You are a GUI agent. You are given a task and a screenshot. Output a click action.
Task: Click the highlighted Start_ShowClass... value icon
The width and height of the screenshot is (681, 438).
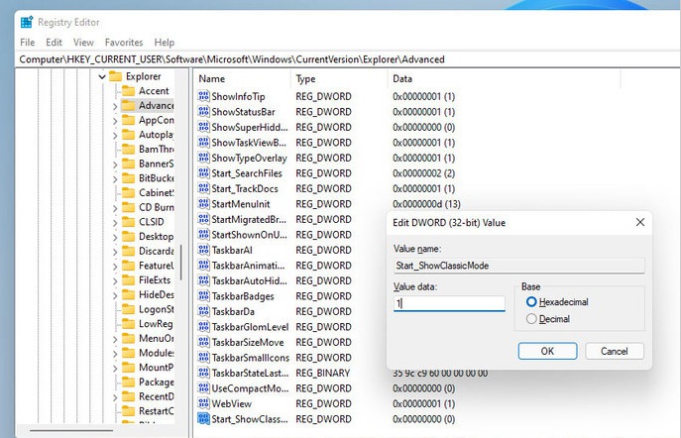point(203,419)
